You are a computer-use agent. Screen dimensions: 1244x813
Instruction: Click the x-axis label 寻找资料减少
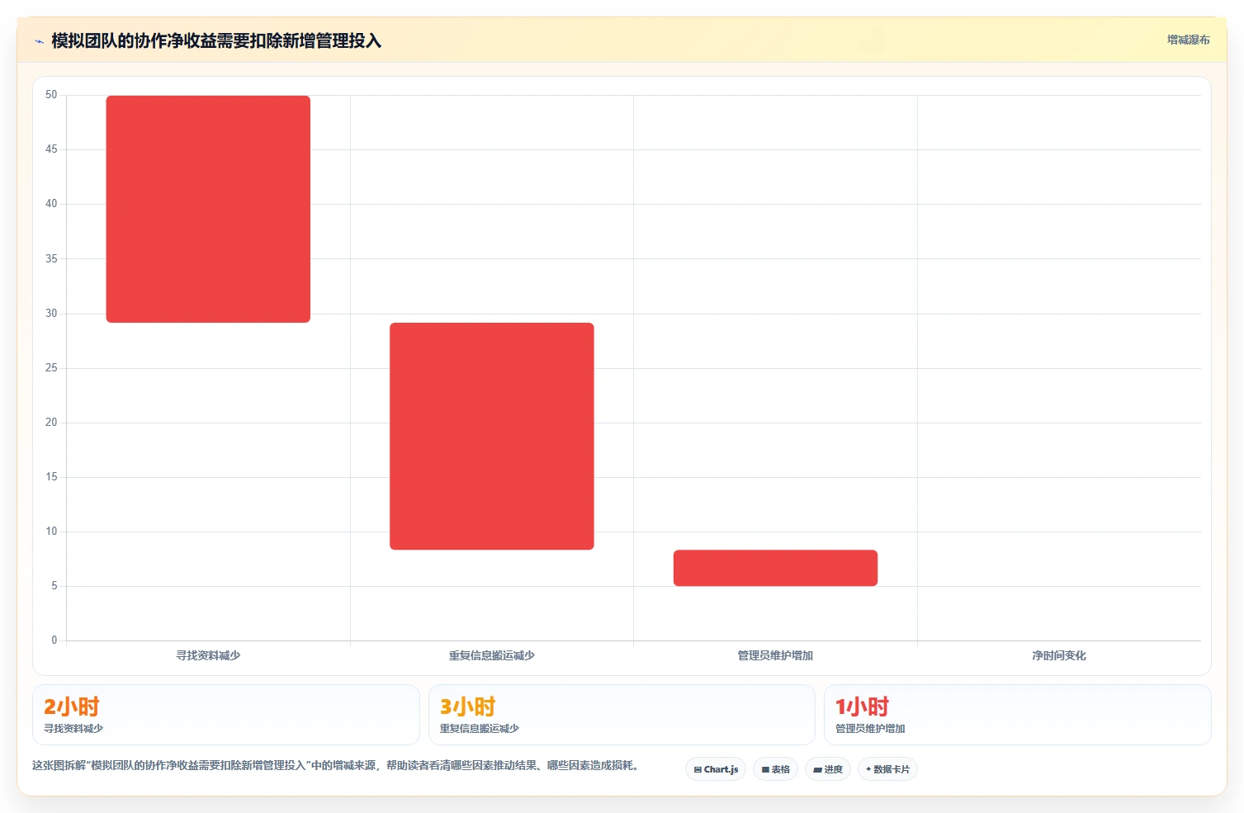pyautogui.click(x=208, y=655)
